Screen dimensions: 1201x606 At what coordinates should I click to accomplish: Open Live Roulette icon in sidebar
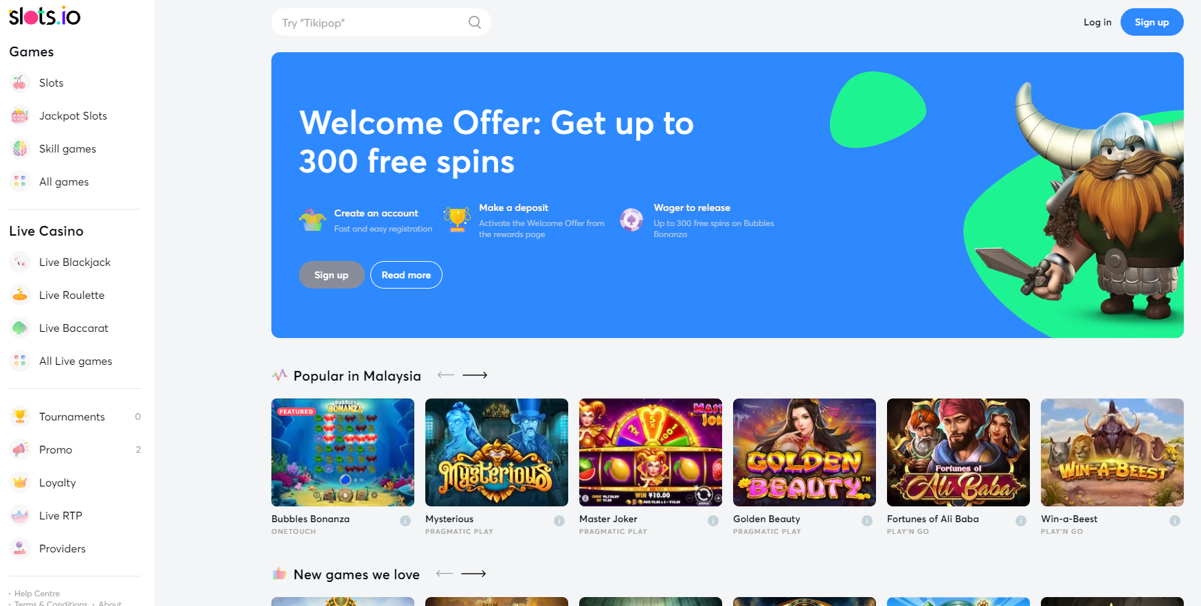point(20,295)
